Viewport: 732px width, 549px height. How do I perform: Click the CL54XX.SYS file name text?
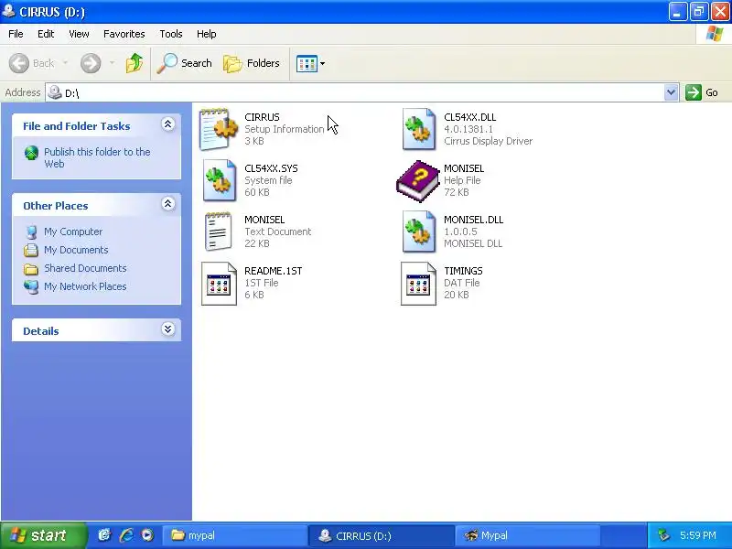271,168
